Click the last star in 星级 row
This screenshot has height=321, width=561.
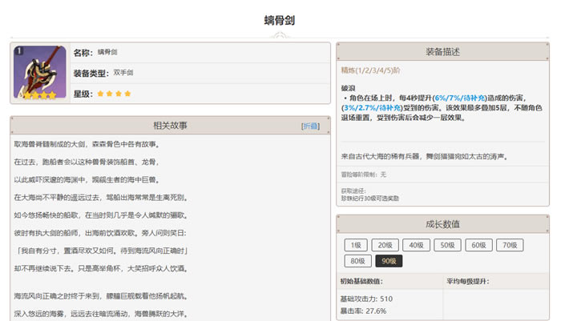(127, 94)
